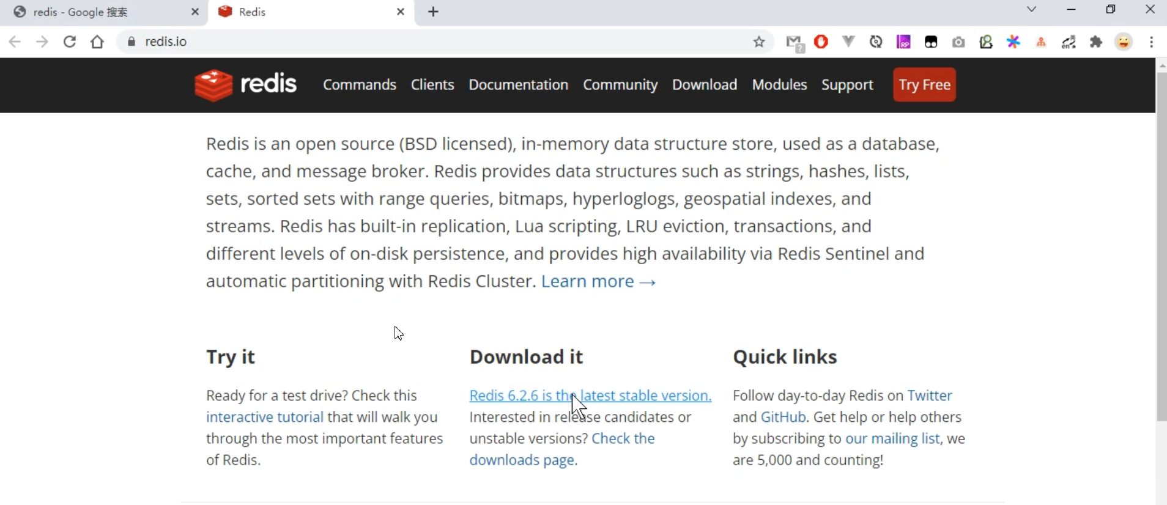Follow the Learn more link

[x=598, y=281]
